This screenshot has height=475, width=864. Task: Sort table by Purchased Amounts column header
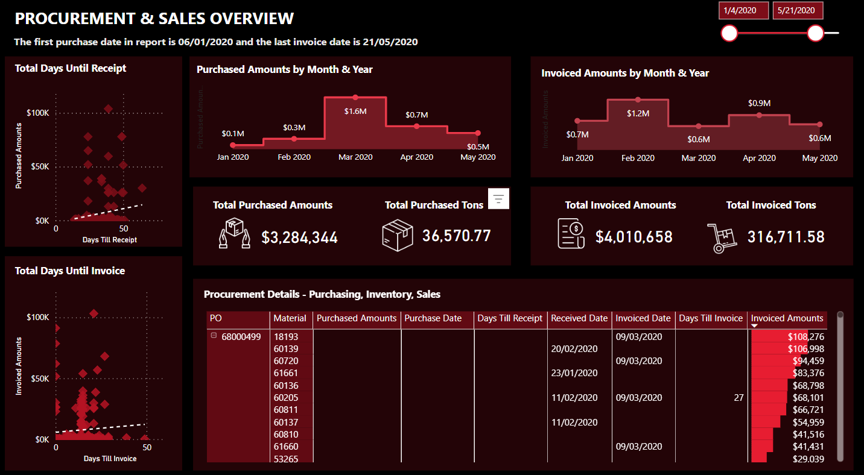(x=356, y=318)
